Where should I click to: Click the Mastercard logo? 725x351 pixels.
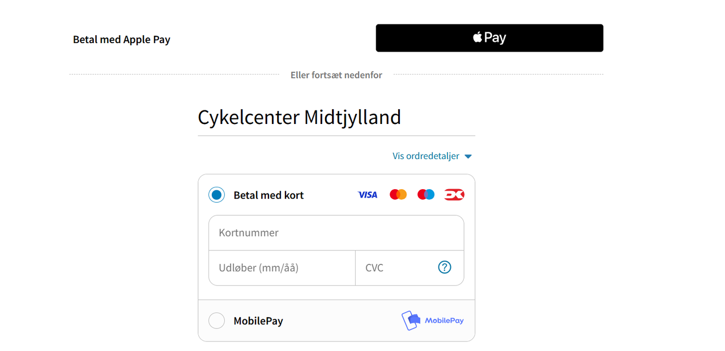398,195
